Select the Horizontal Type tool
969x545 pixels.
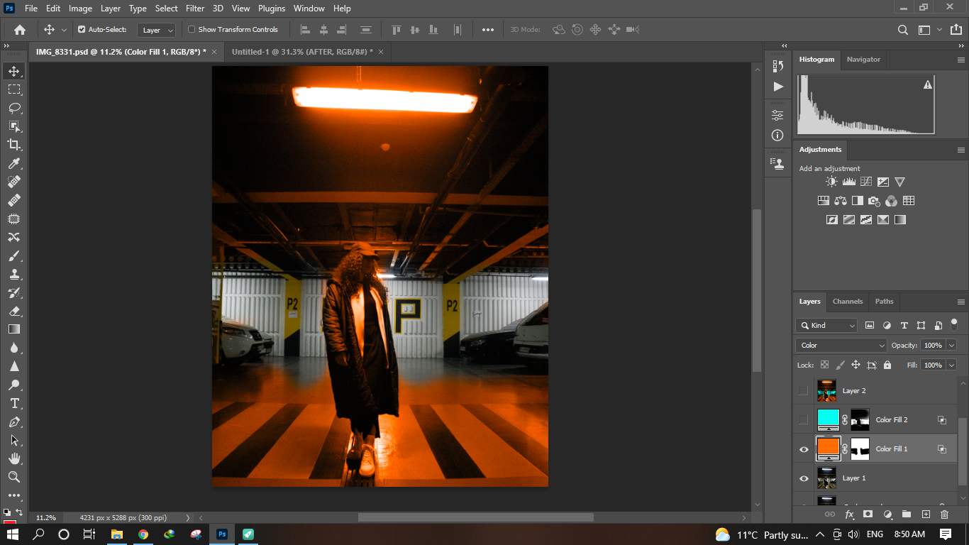(14, 403)
